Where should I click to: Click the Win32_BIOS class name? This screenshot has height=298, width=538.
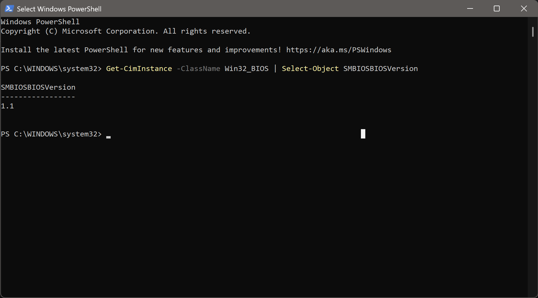click(x=246, y=69)
